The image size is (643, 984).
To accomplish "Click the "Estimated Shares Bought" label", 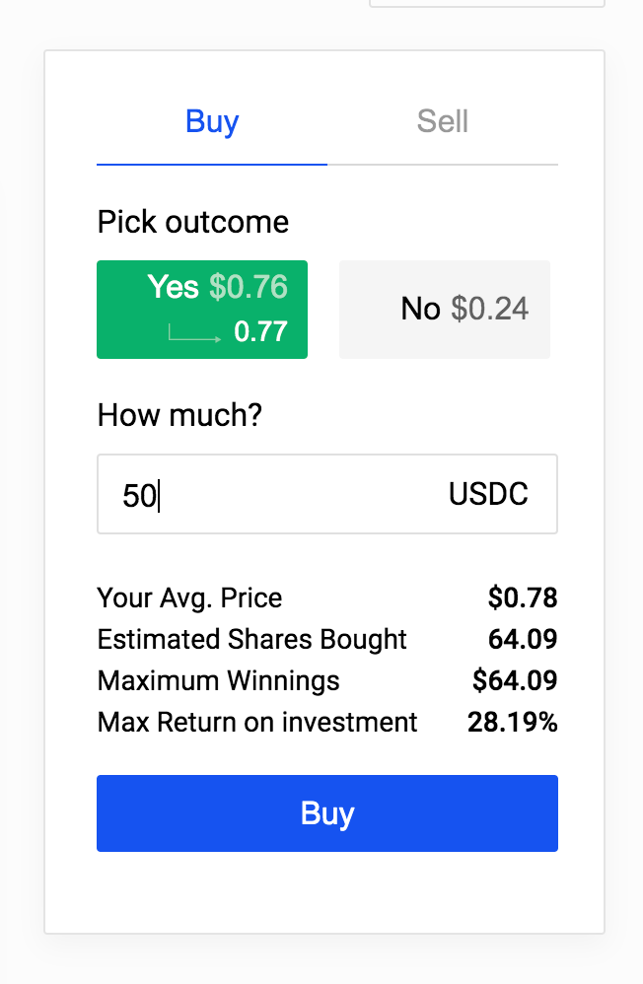I will (x=251, y=639).
